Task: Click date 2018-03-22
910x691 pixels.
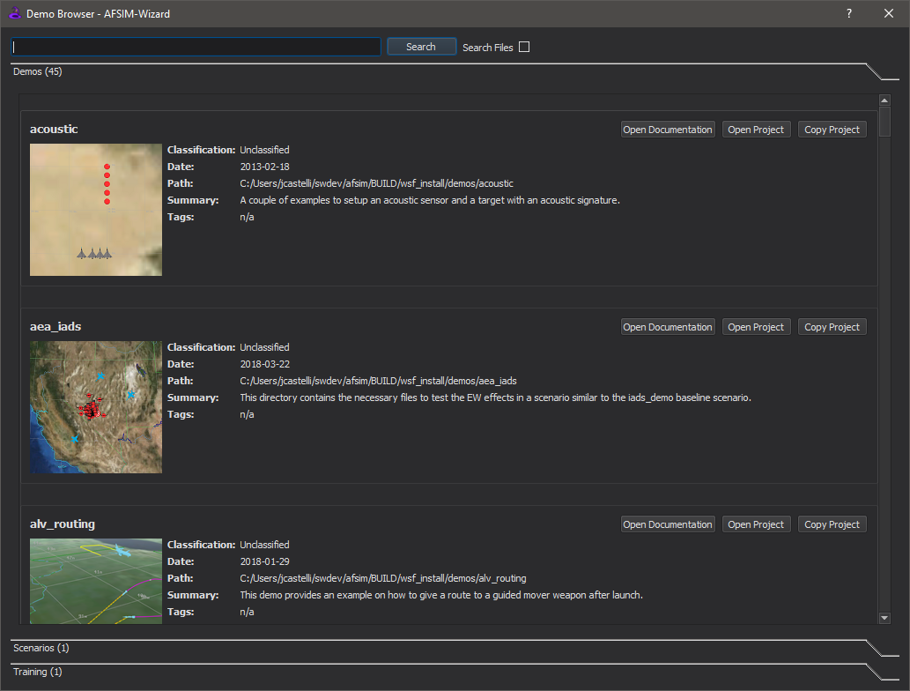Action: click(264, 364)
